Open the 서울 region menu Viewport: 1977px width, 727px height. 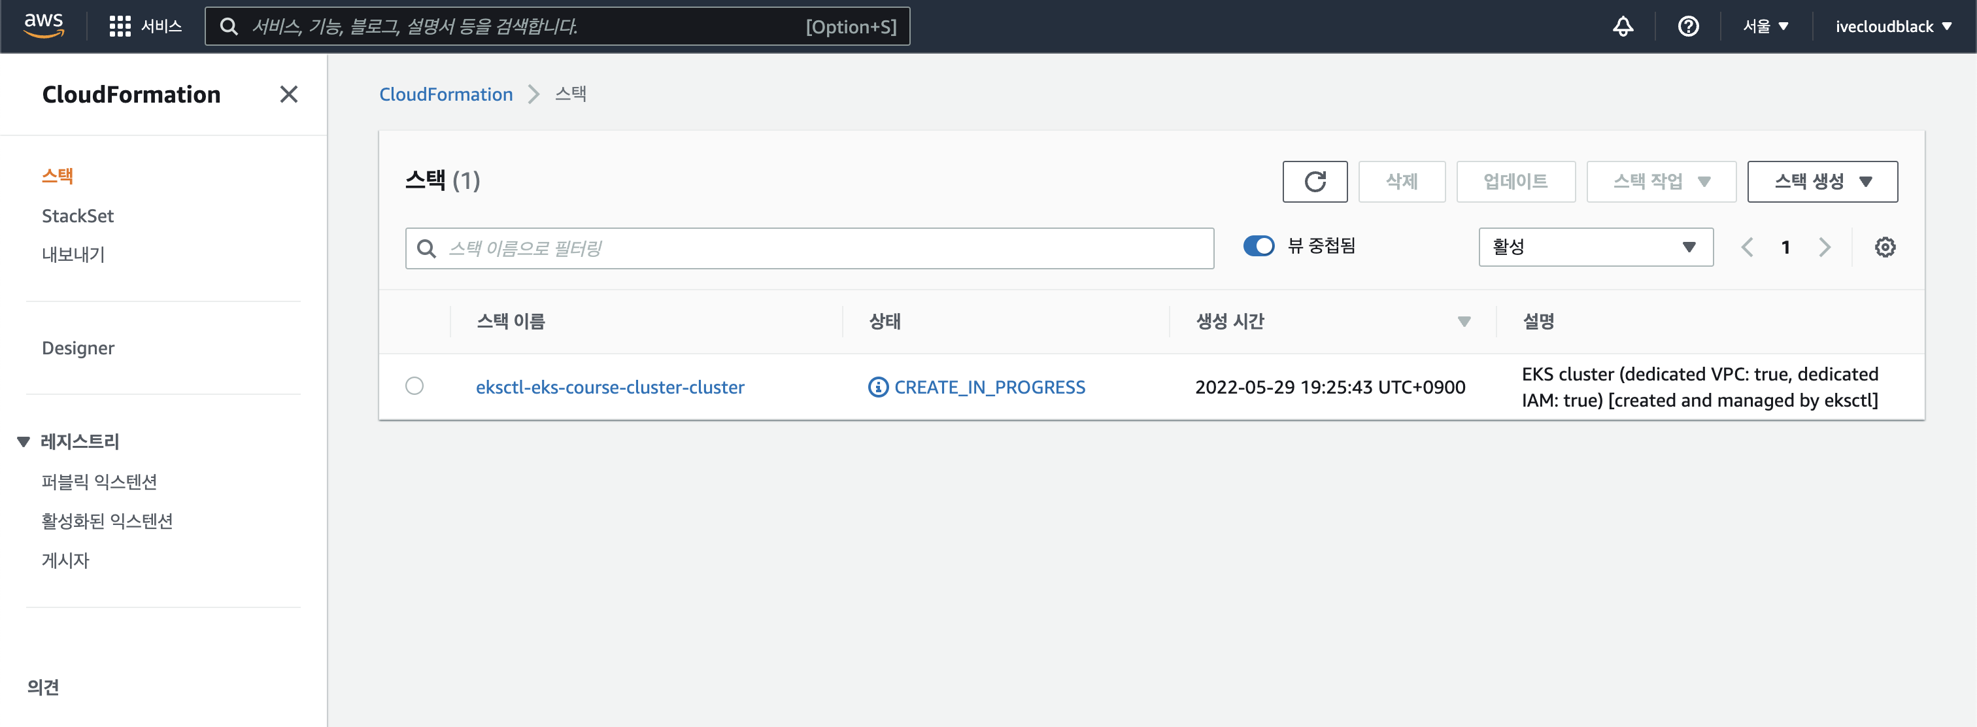(x=1765, y=25)
